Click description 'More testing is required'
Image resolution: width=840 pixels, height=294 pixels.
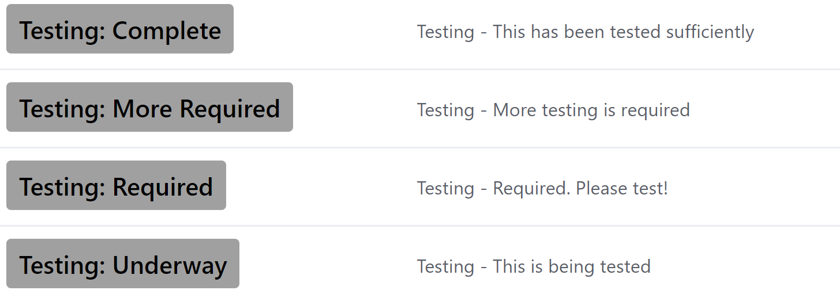pos(591,110)
